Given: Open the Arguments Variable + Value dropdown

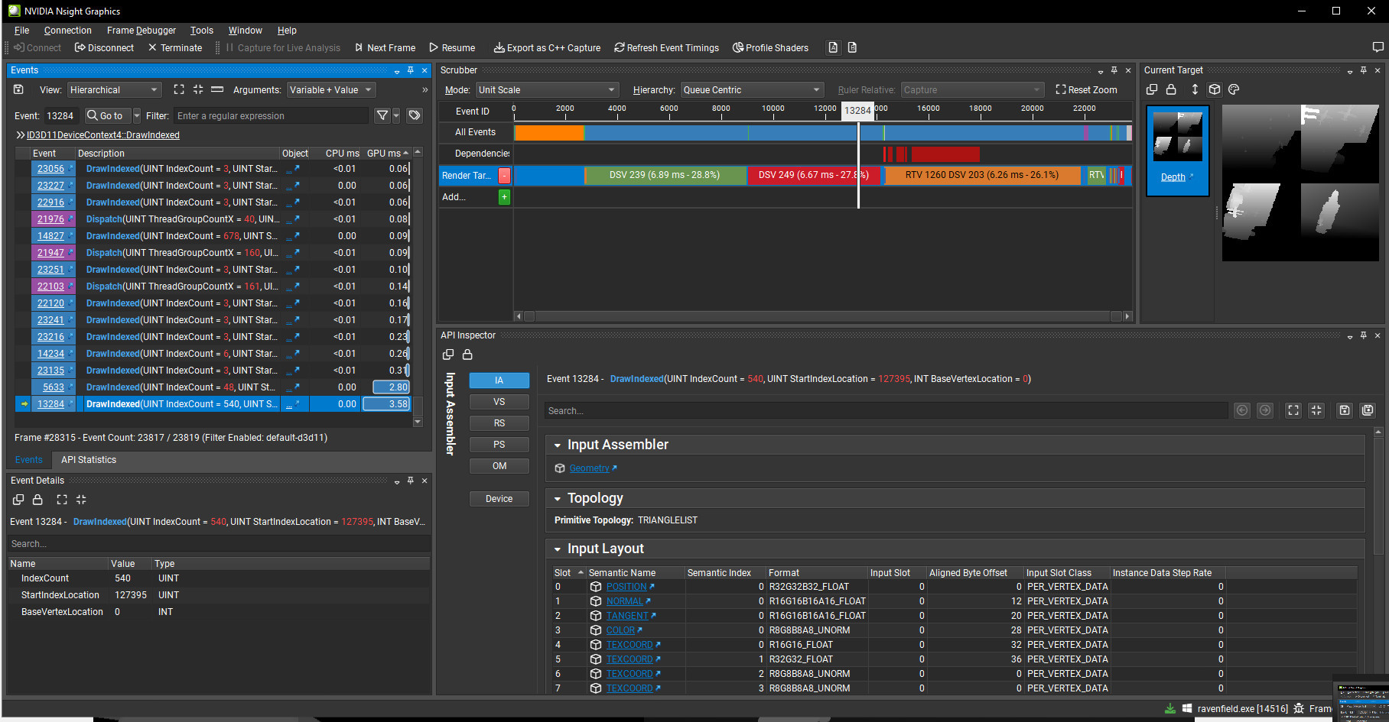Looking at the screenshot, I should click(x=331, y=90).
